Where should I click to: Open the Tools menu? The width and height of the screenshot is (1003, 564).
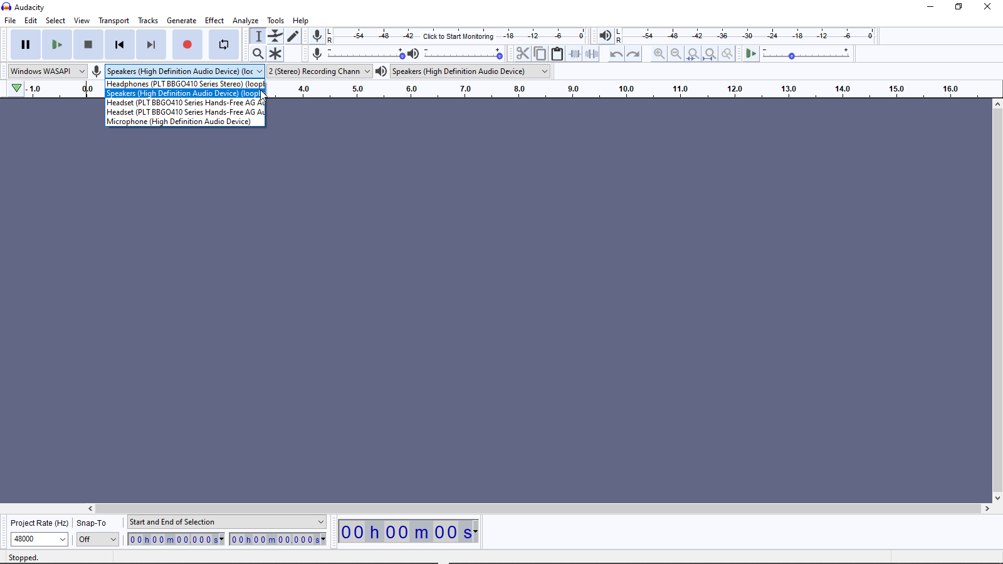tap(275, 21)
